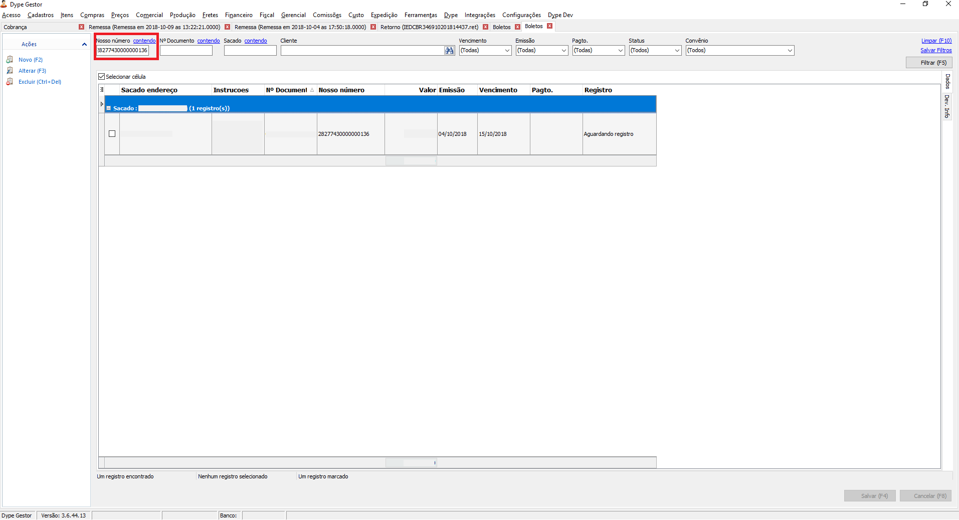Close the Cobrança tab with its red X

click(82, 27)
